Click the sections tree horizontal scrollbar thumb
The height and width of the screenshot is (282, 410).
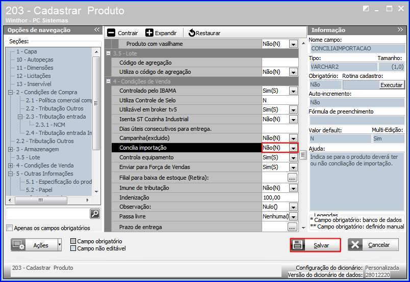[x=41, y=200]
